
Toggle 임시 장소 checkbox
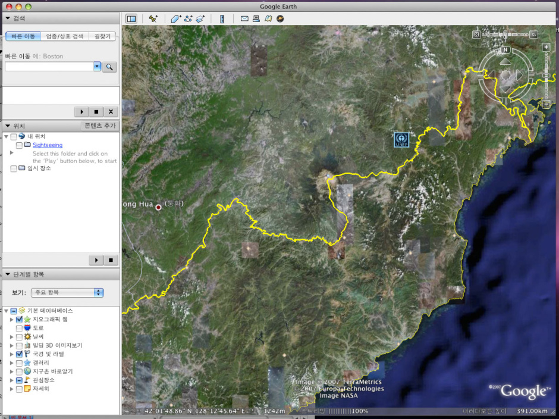(x=14, y=168)
